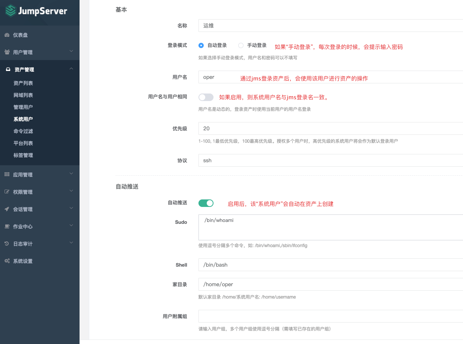Click the 名称 input containing 运维
The height and width of the screenshot is (344, 463).
tap(331, 26)
